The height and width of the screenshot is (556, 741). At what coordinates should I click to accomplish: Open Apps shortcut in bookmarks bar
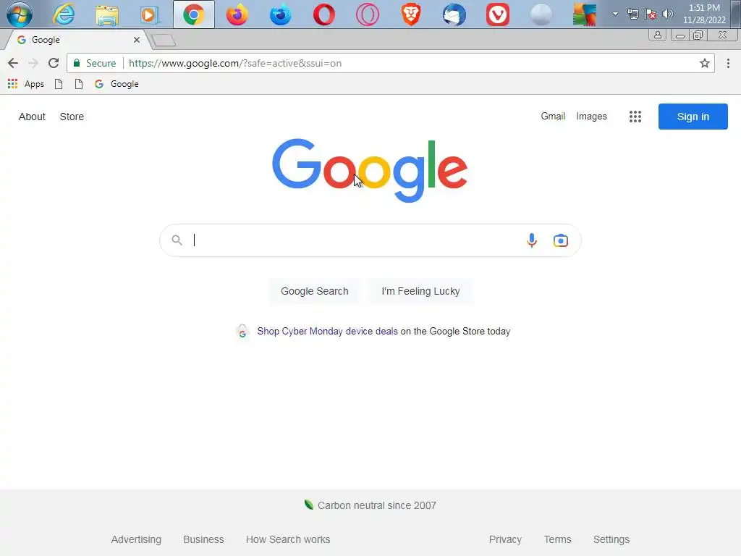pos(26,84)
